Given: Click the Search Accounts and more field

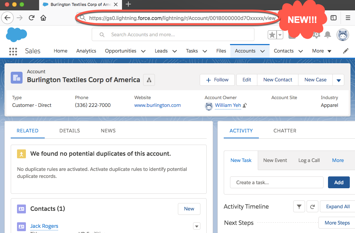Looking at the screenshot, I should pyautogui.click(x=173, y=35).
